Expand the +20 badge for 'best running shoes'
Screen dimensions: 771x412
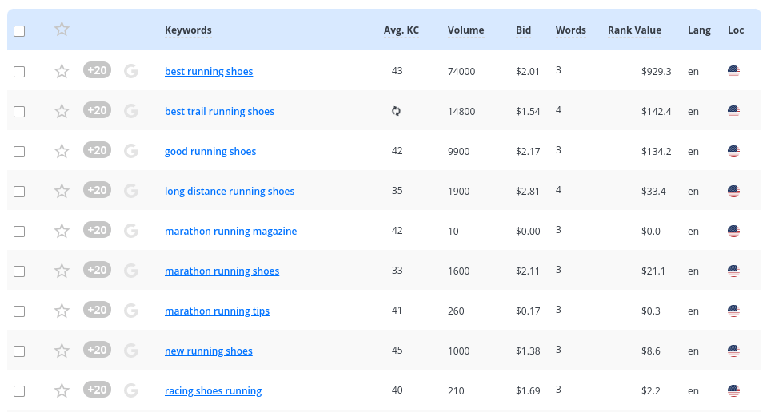97,70
